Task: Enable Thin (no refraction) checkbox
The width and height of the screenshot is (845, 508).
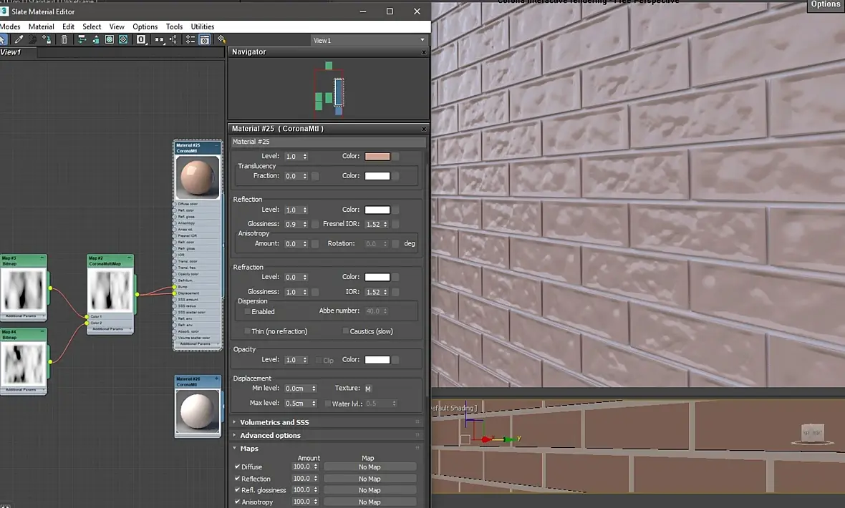Action: 248,331
